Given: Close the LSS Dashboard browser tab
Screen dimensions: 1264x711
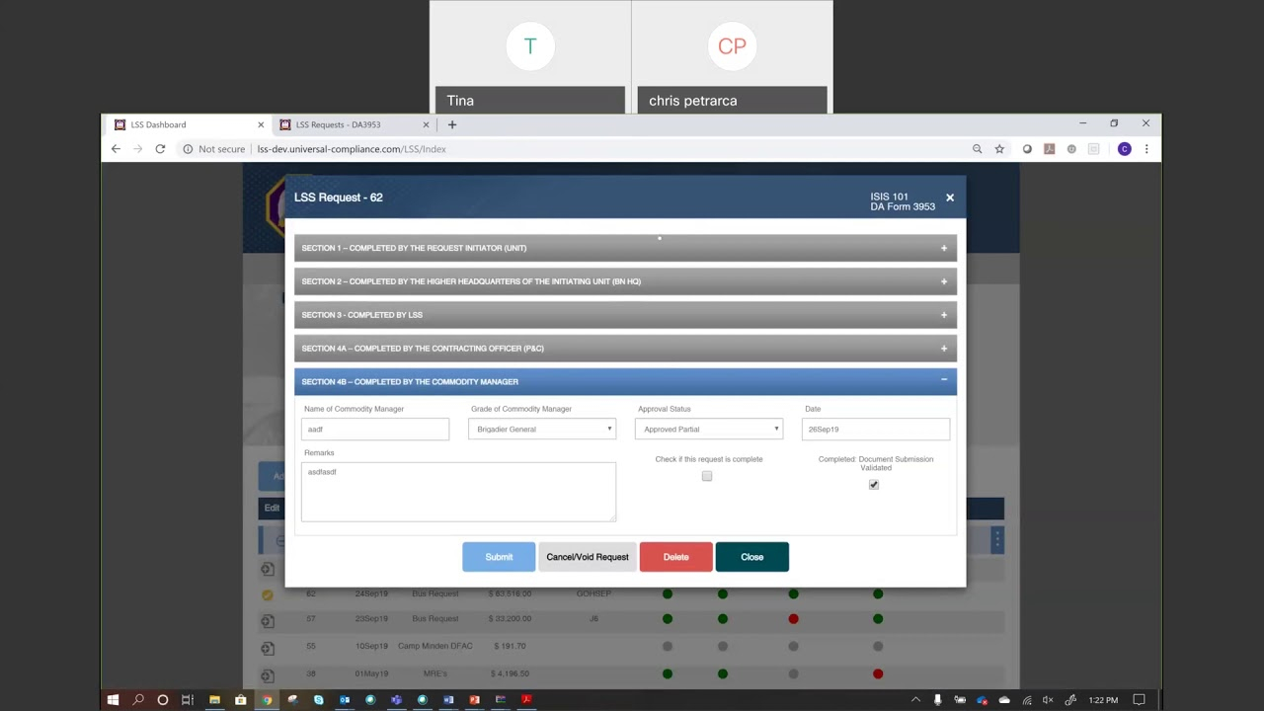Looking at the screenshot, I should pyautogui.click(x=261, y=124).
